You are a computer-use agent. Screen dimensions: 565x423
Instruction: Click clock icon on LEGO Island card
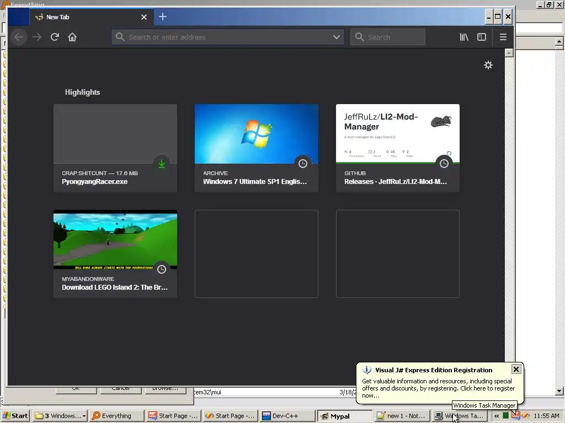(x=162, y=269)
